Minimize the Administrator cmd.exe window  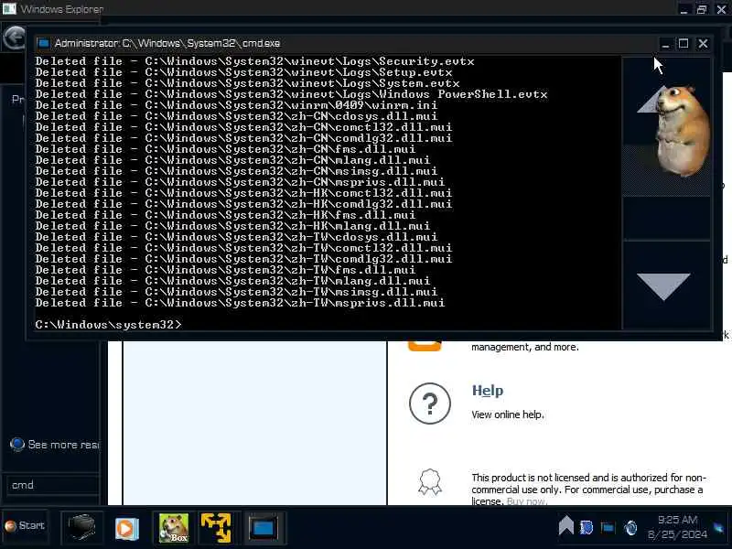[665, 44]
